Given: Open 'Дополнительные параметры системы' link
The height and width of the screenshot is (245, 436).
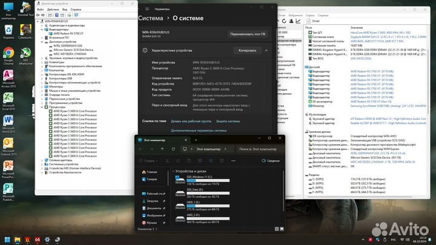Looking at the screenshot, I should click(x=199, y=131).
